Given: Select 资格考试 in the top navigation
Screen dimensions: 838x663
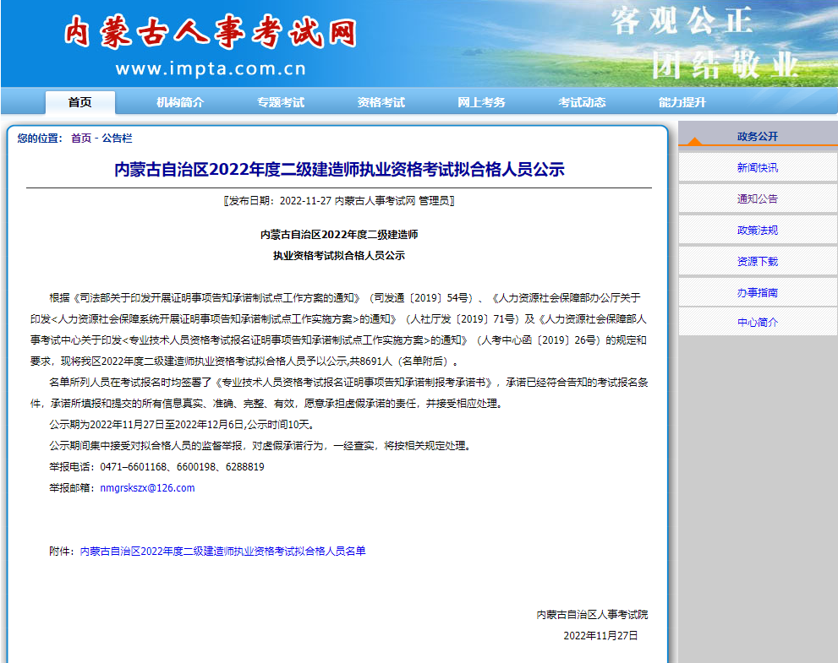Looking at the screenshot, I should 381,102.
